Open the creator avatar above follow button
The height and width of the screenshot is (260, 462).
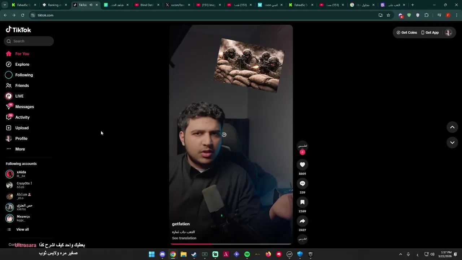click(x=302, y=146)
